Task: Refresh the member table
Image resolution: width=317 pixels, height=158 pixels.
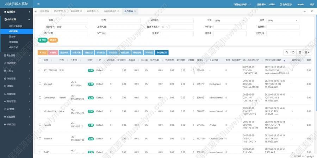Action: click(293, 52)
